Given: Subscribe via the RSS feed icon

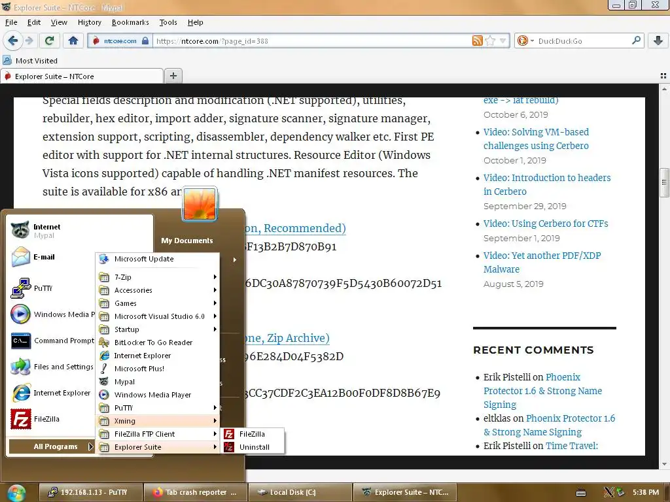Looking at the screenshot, I should (477, 41).
